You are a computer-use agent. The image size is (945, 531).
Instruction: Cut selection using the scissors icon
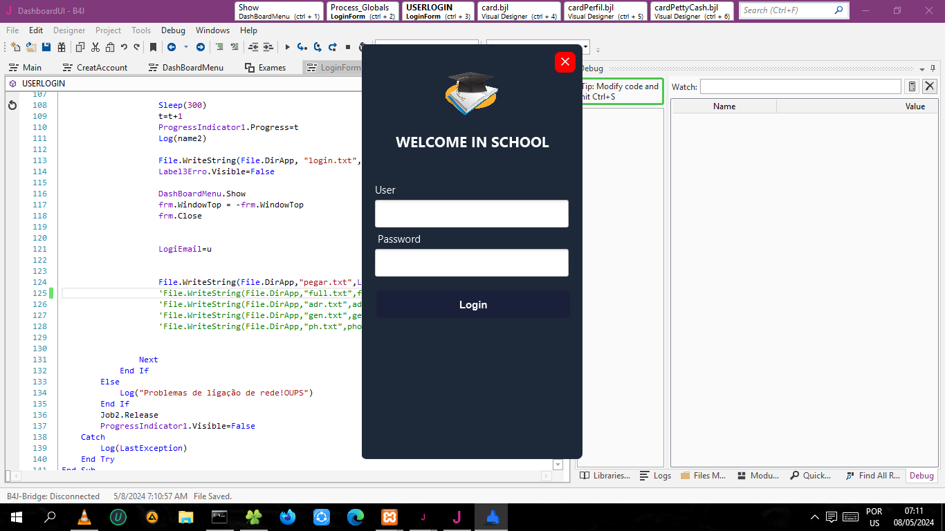click(x=95, y=47)
